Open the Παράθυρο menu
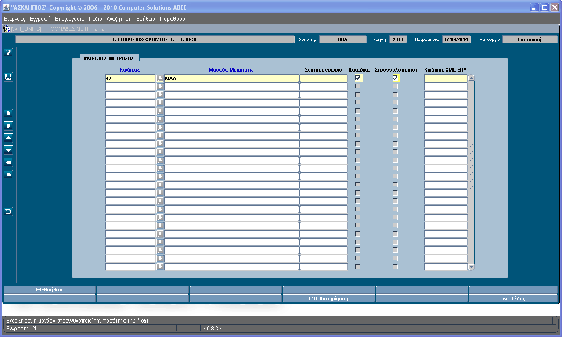Image resolution: width=562 pixels, height=337 pixels. pos(173,19)
